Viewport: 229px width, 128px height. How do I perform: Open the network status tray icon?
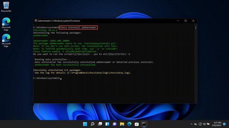[x=200, y=124]
